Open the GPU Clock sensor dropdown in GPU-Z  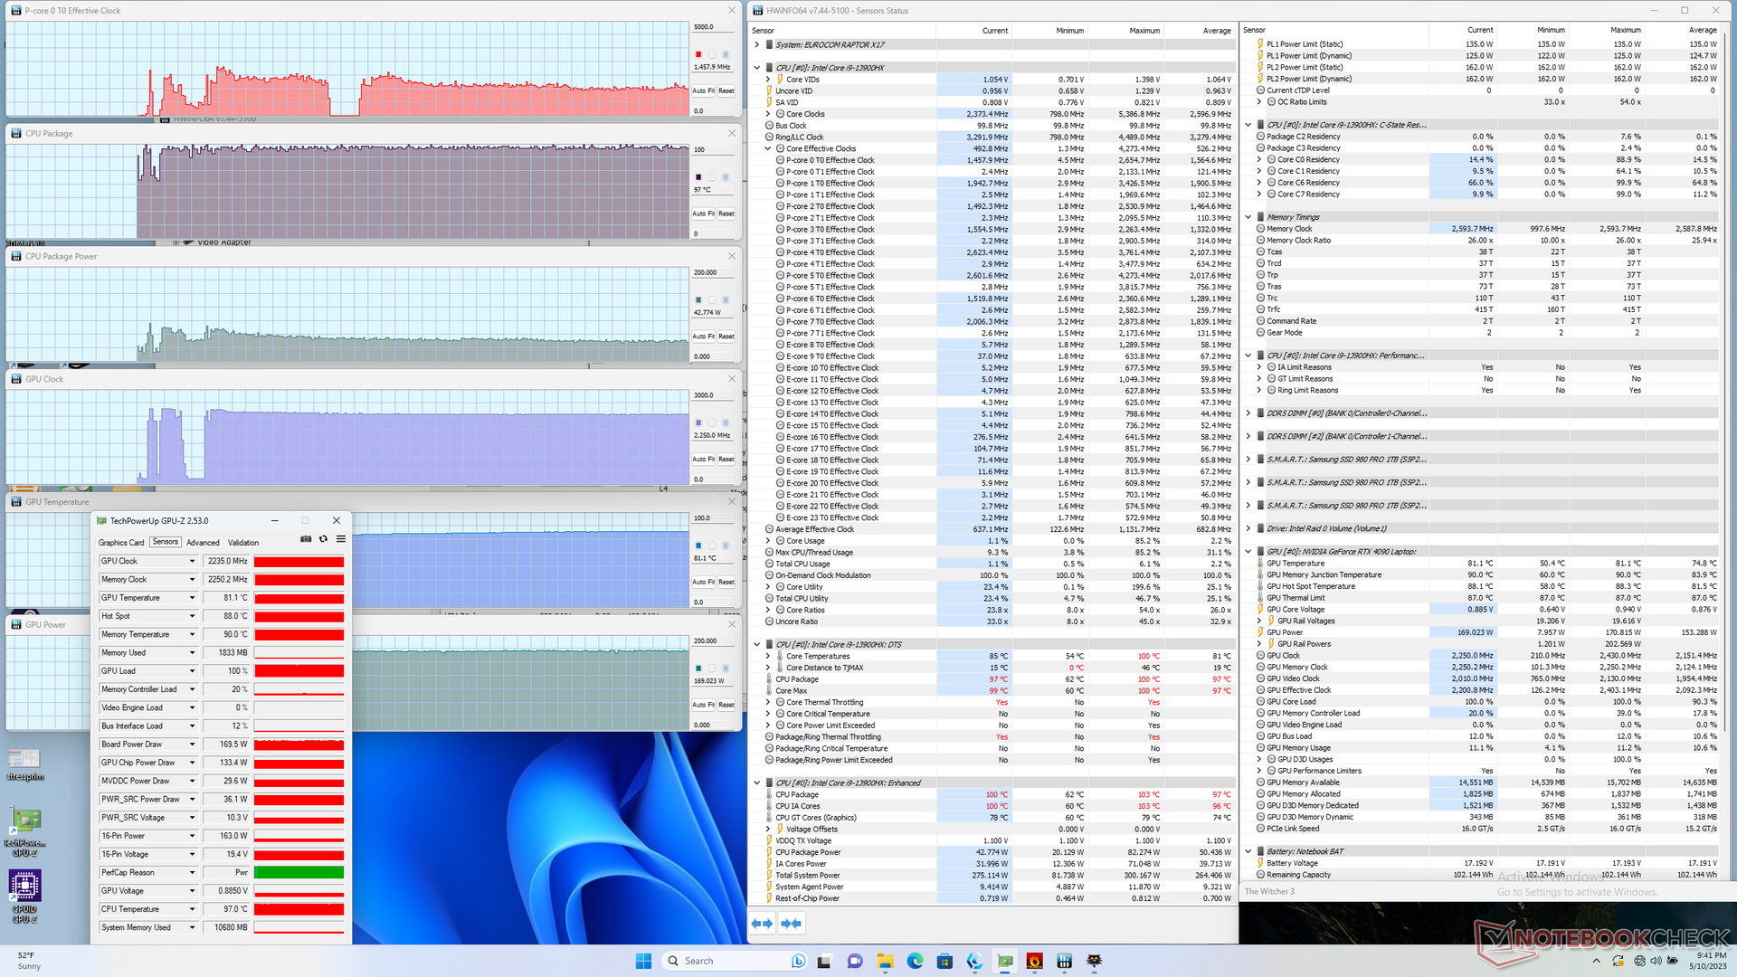point(192,561)
